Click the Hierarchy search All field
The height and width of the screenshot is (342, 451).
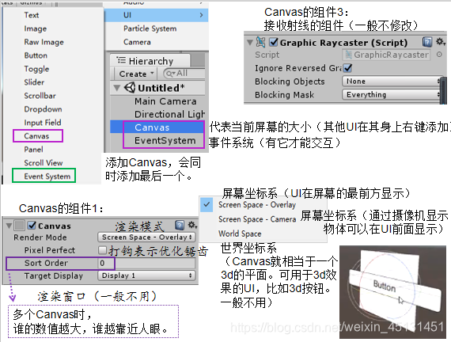point(184,74)
